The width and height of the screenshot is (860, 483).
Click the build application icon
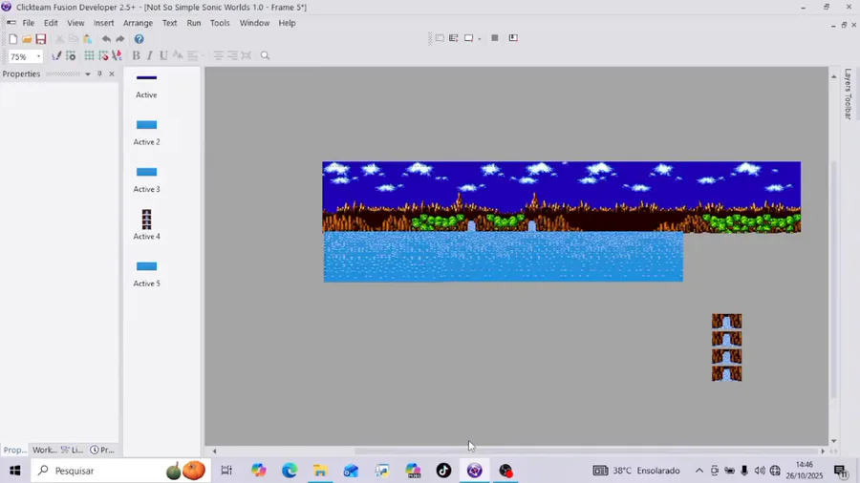[x=513, y=38]
